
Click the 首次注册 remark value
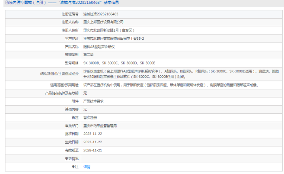pyautogui.click(x=90, y=117)
